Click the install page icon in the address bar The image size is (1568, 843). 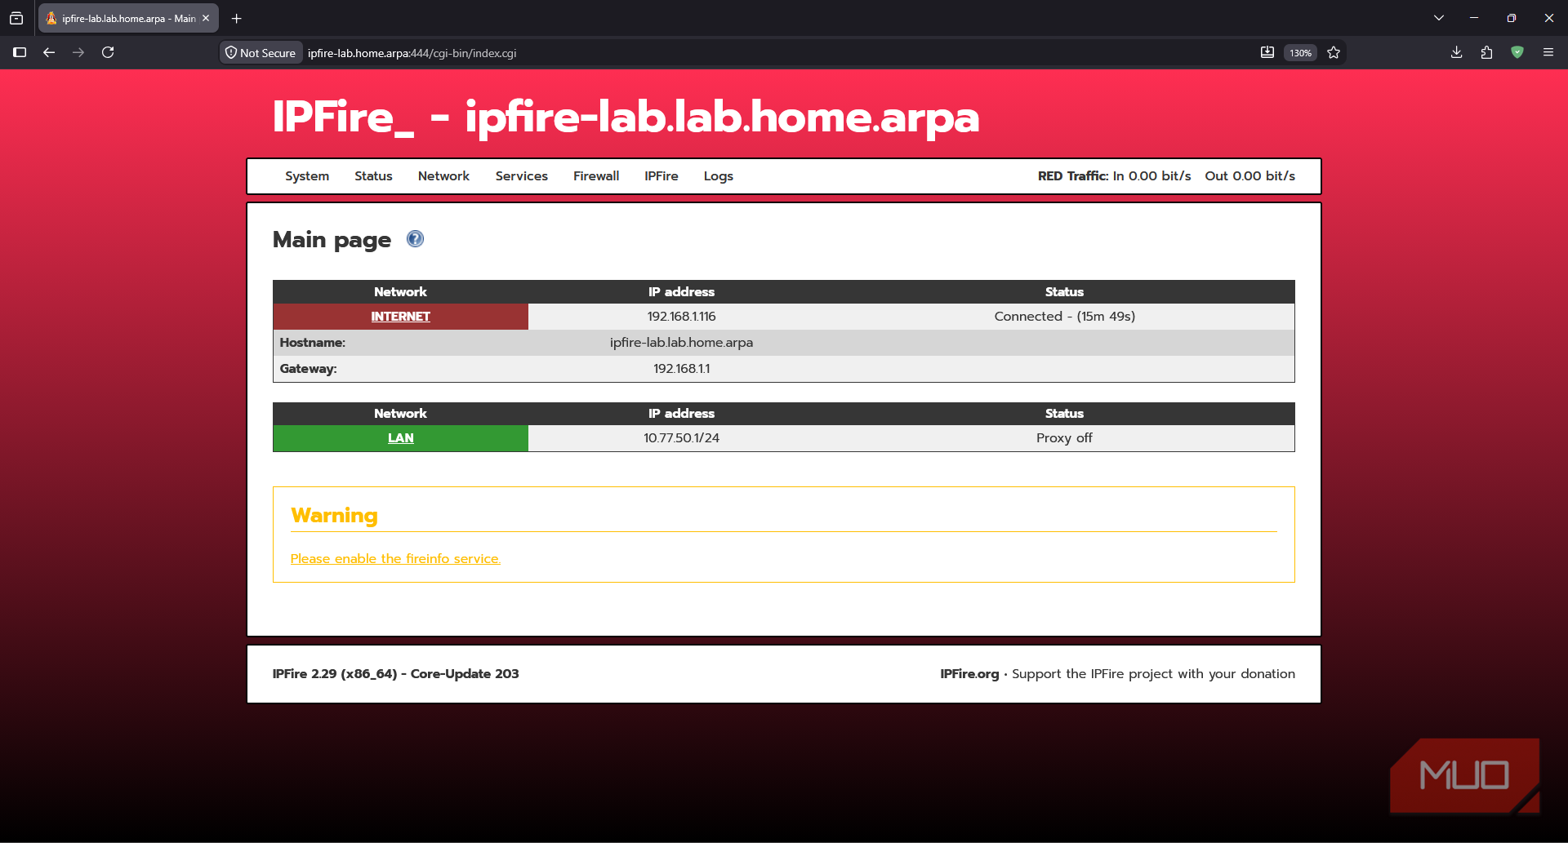1267,52
